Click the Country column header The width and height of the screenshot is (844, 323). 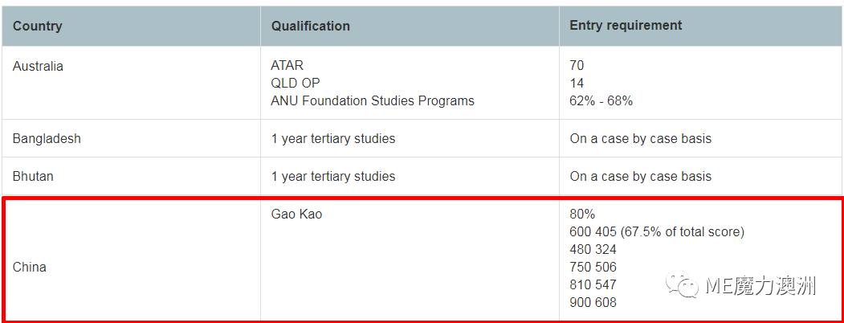point(37,26)
